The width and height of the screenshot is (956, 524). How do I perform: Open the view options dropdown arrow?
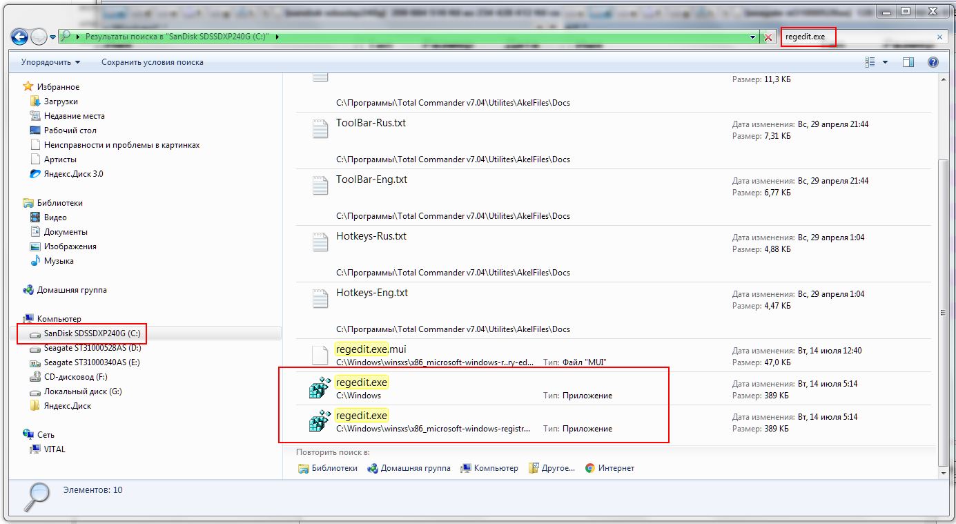[886, 62]
